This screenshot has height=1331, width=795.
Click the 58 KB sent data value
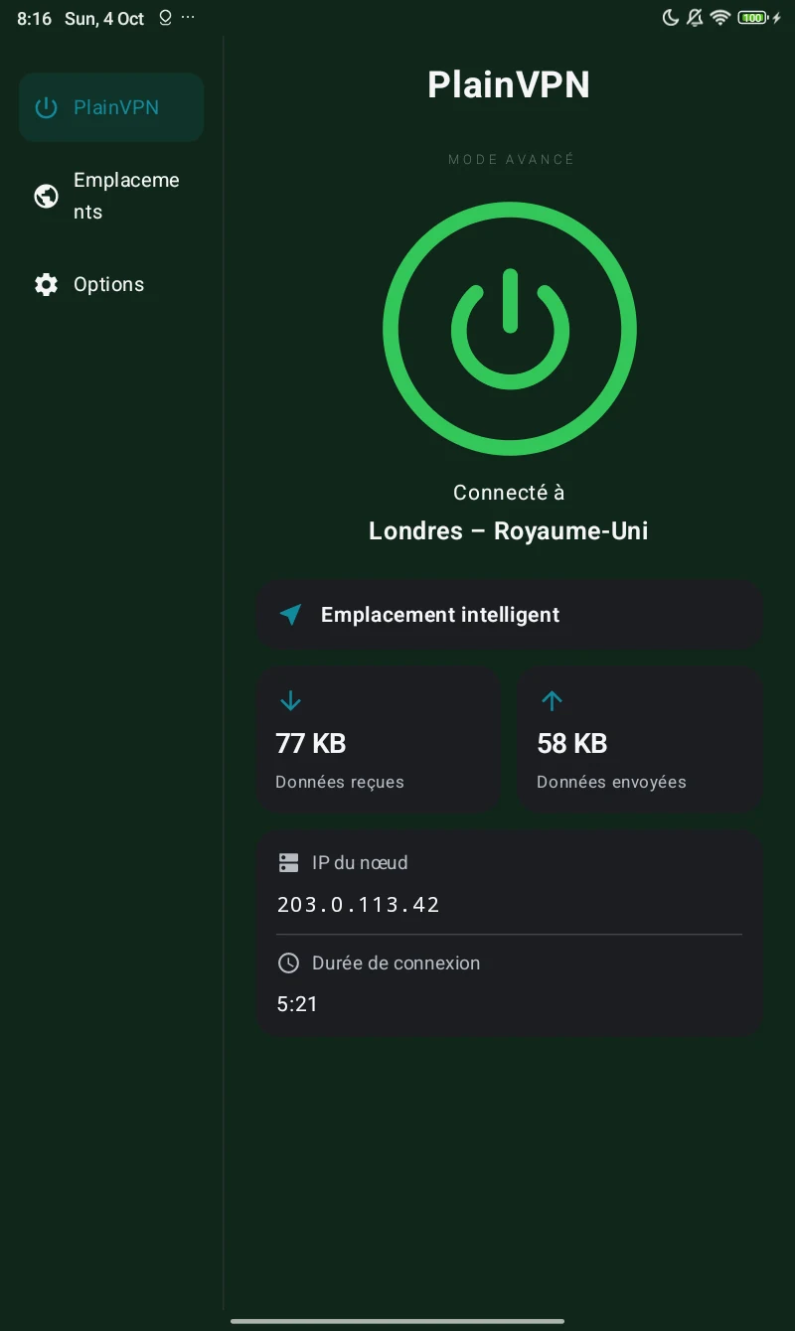pos(572,743)
